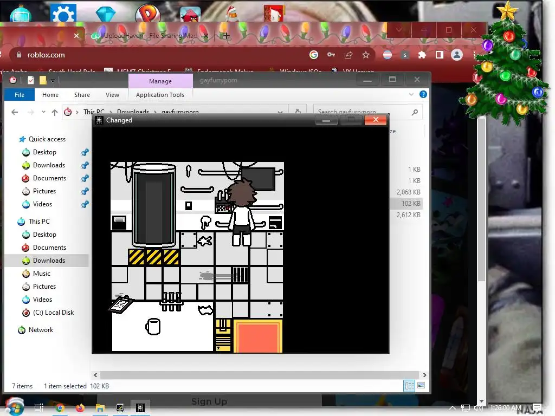Select Quick access in the navigation pane
Image resolution: width=555 pixels, height=416 pixels.
(x=47, y=139)
